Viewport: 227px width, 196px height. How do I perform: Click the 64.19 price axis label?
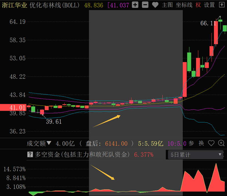(x=18, y=22)
